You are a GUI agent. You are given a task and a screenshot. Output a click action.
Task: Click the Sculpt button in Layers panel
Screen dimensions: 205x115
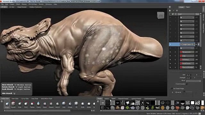point(181,7)
